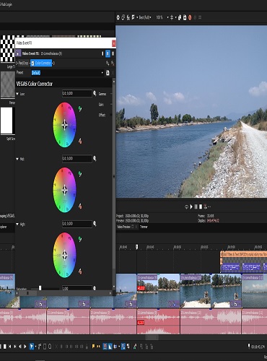Select Normal Edit tool in bottom toolbar
This screenshot has width=267, height=361.
pyautogui.click(x=32, y=347)
